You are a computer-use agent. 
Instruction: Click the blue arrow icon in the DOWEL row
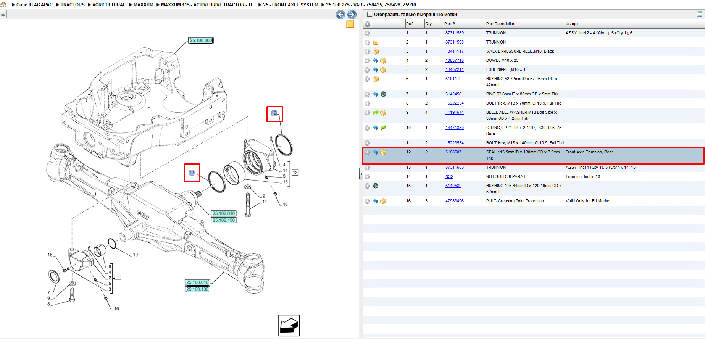click(376, 61)
